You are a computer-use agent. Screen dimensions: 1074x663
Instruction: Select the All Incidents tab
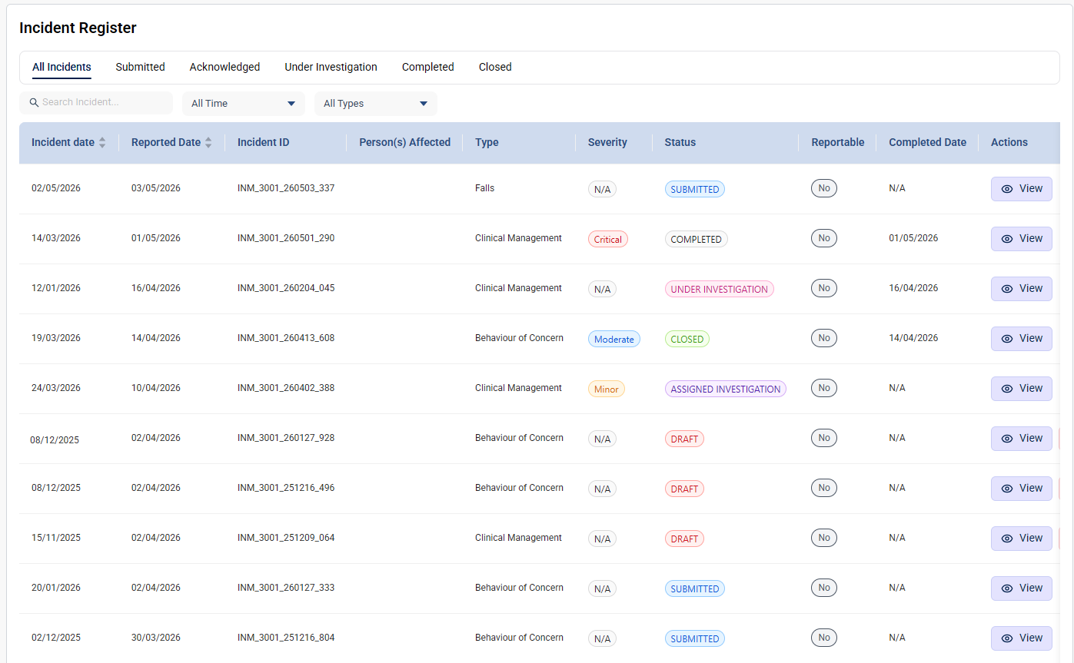62,67
